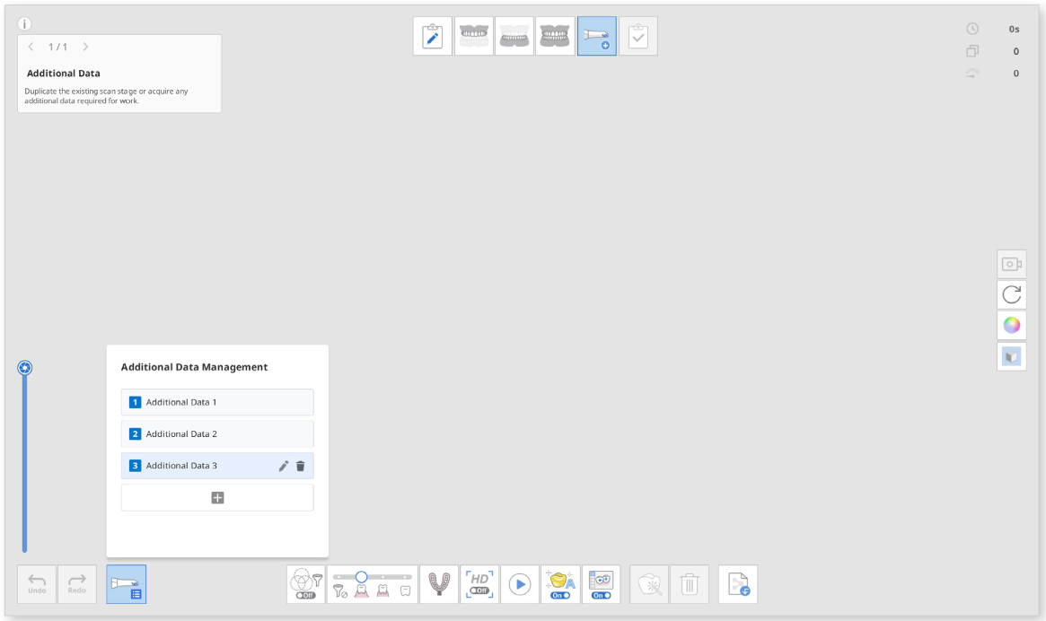This screenshot has height=621, width=1046.
Task: Click the Additional Data Management heading
Action: 194,367
